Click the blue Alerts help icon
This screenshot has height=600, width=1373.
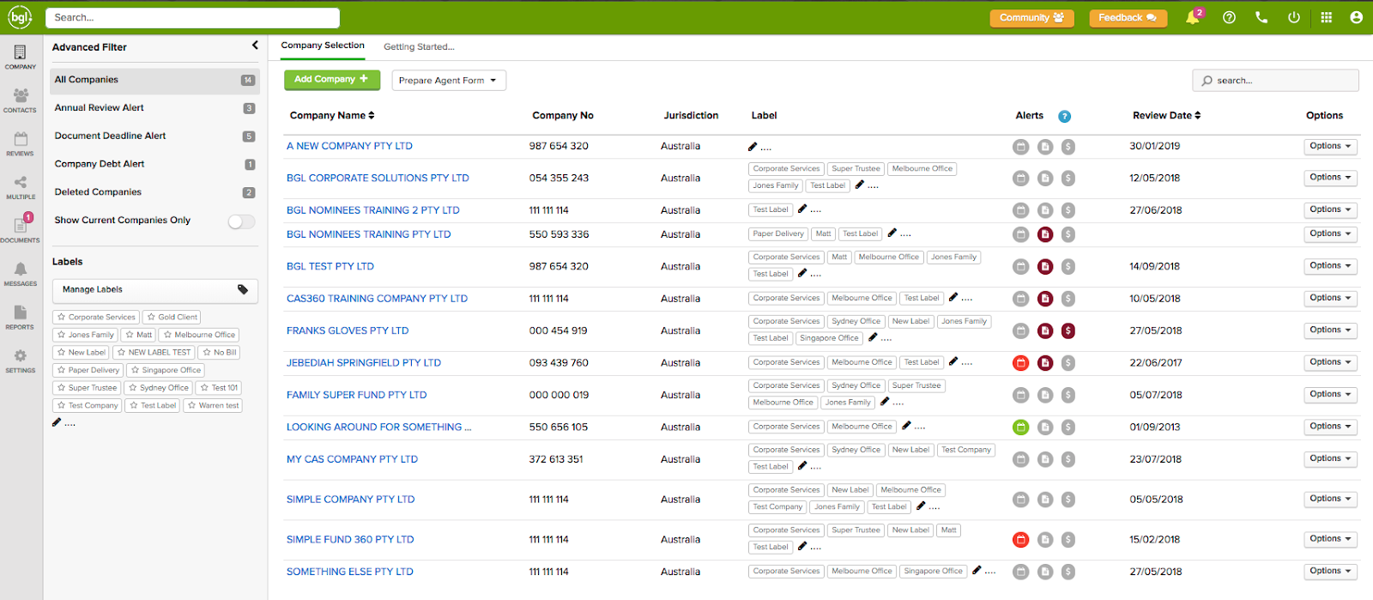[x=1064, y=116]
